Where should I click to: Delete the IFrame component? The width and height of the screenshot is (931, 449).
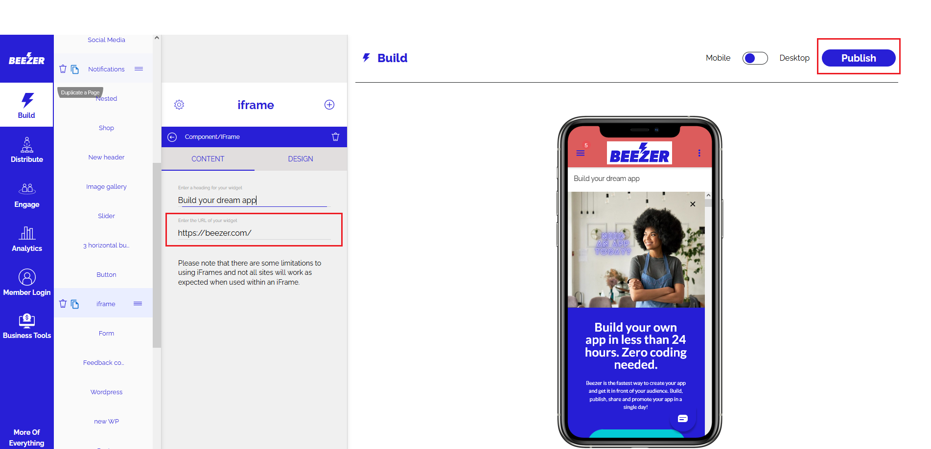pyautogui.click(x=335, y=137)
